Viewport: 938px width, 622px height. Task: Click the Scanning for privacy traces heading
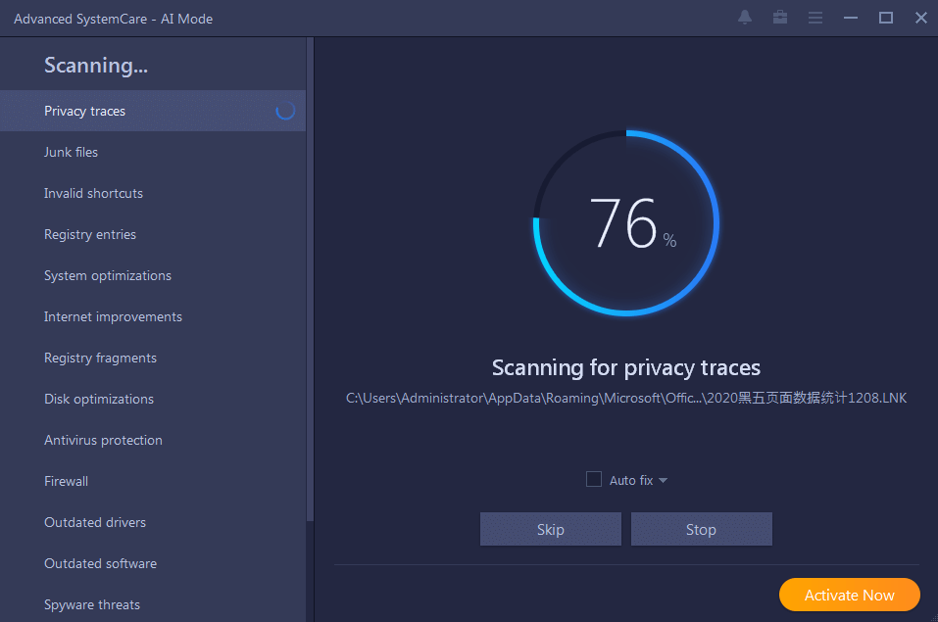coord(626,367)
